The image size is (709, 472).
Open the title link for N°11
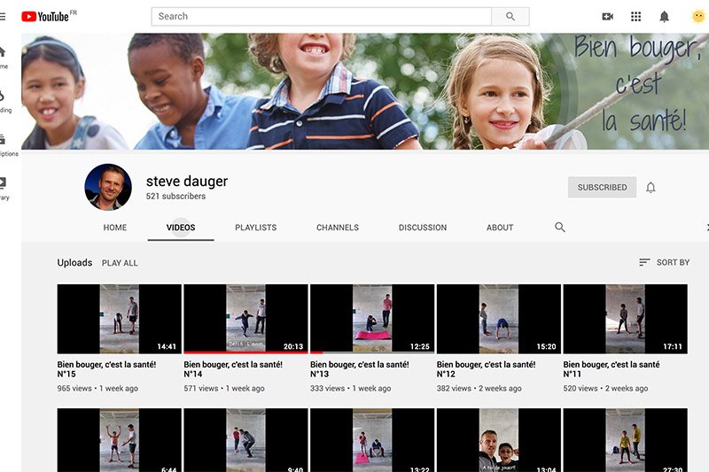click(612, 369)
